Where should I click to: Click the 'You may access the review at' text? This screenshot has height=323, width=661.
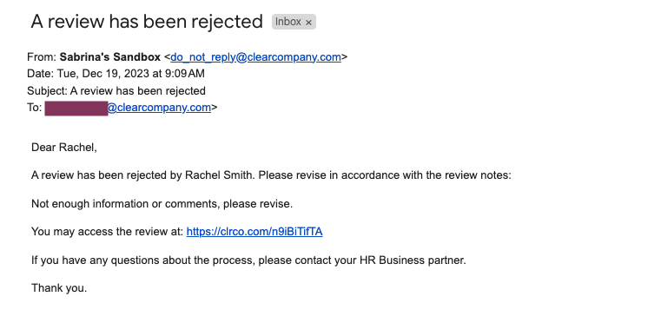pyautogui.click(x=108, y=232)
